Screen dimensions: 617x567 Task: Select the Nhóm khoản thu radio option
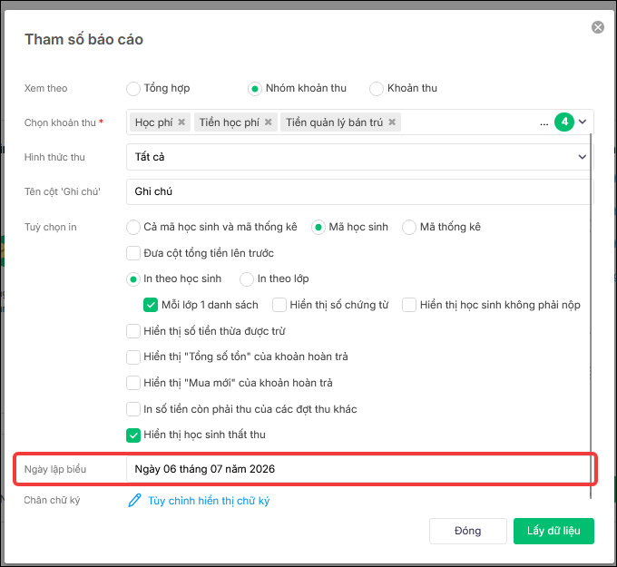click(255, 89)
